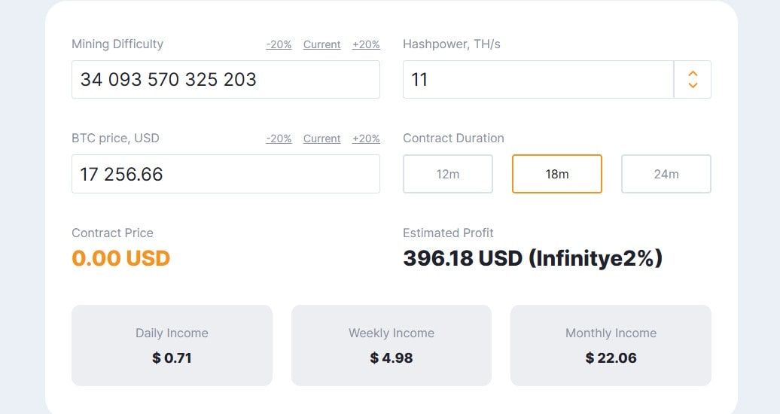The height and width of the screenshot is (414, 780).
Task: Click the 0.00 USD Contract Price value
Action: [x=121, y=258]
